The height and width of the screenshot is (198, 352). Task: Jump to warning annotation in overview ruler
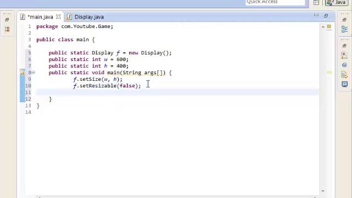pos(329,72)
